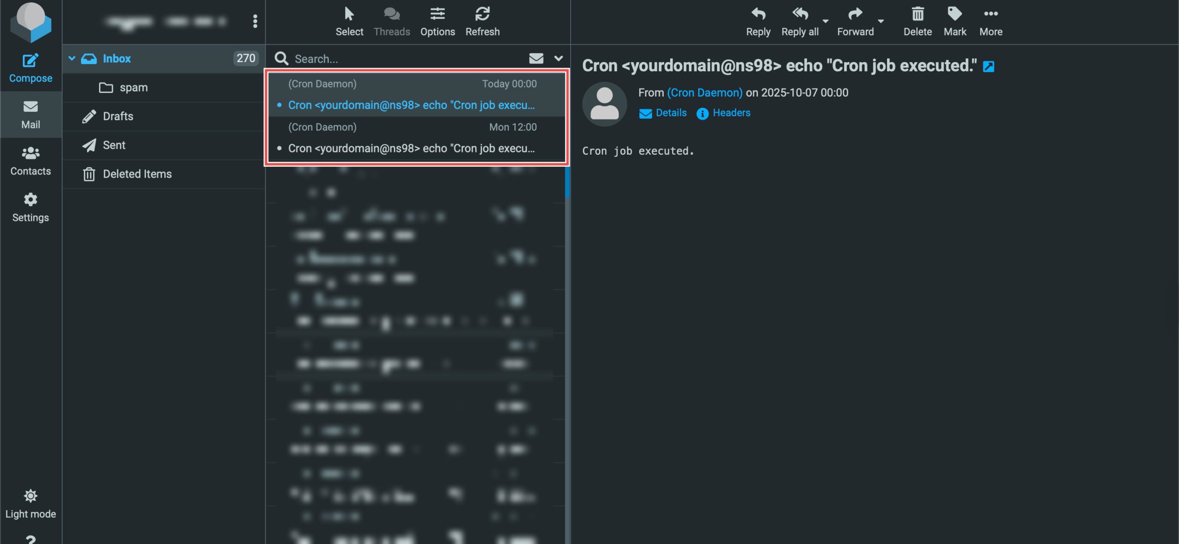The width and height of the screenshot is (1179, 544).
Task: Open the Reply all dropdown arrow
Action: pos(825,21)
